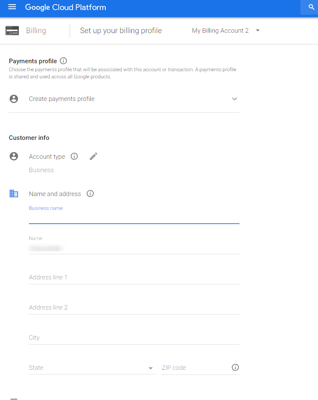
Task: Expand the Create payments profile chevron
Action: (235, 99)
